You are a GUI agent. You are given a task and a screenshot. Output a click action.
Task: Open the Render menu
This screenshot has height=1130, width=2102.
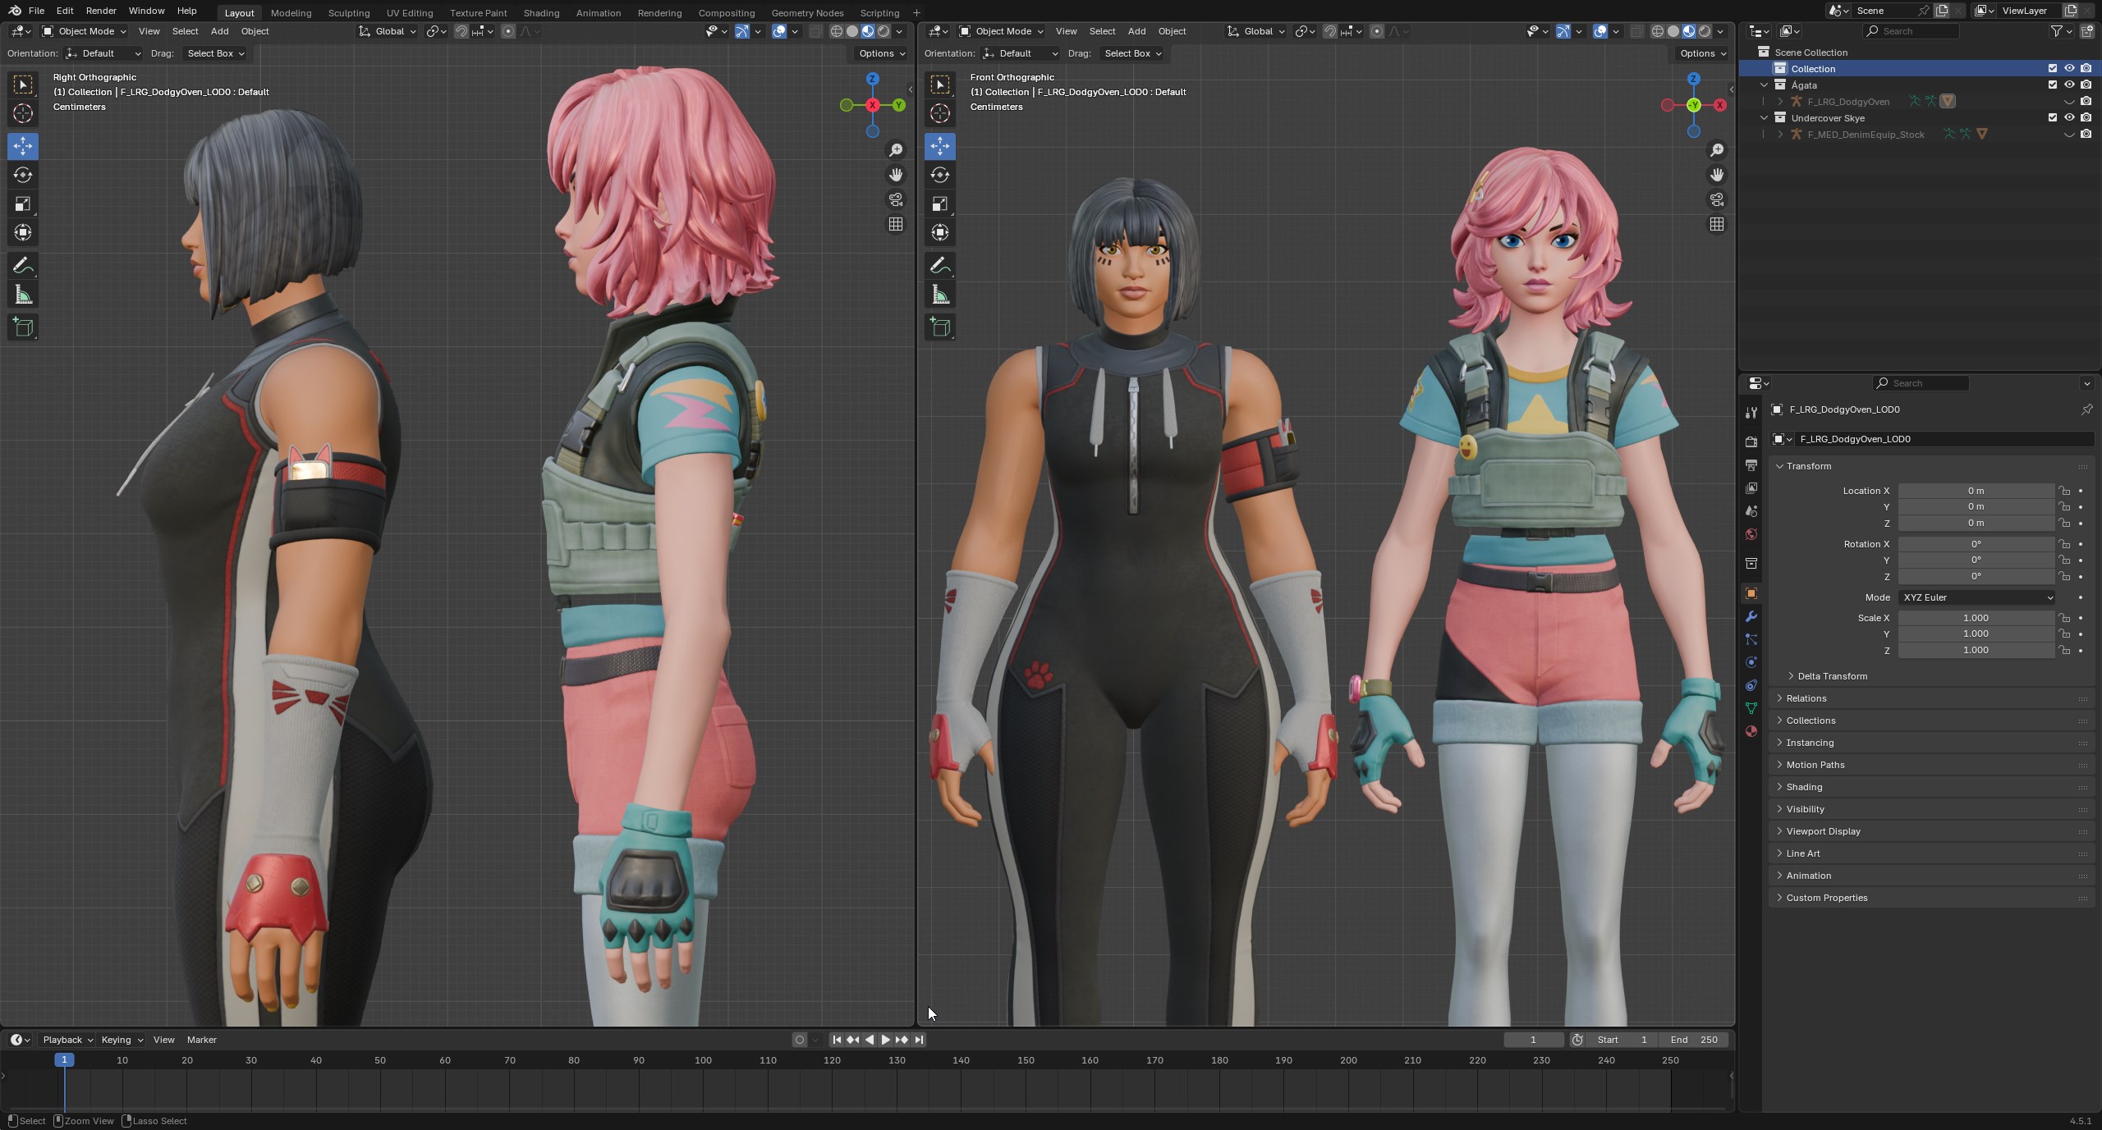pos(101,11)
